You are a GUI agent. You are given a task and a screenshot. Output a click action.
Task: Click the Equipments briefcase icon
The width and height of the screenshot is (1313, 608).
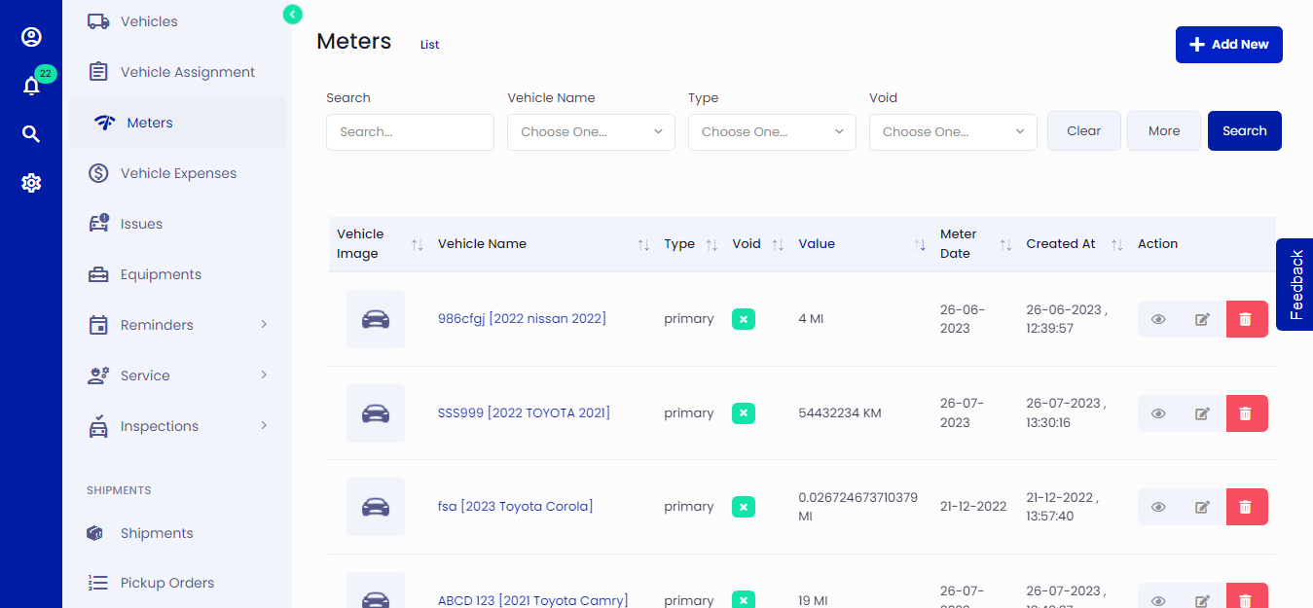(x=97, y=273)
